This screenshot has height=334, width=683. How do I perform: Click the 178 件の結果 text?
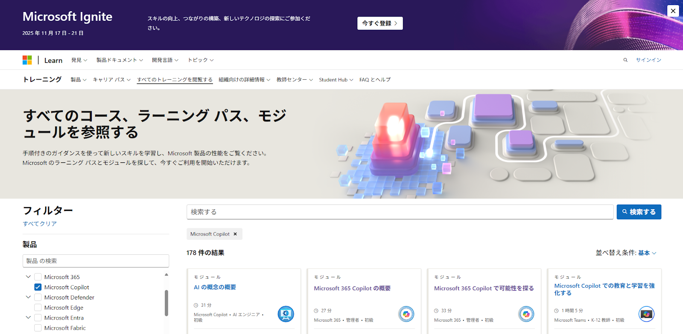pos(205,253)
